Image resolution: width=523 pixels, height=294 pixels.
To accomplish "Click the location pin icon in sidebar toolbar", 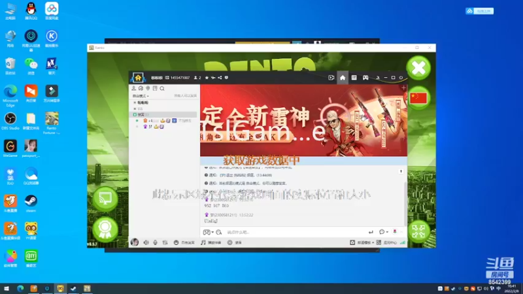I will (x=148, y=88).
